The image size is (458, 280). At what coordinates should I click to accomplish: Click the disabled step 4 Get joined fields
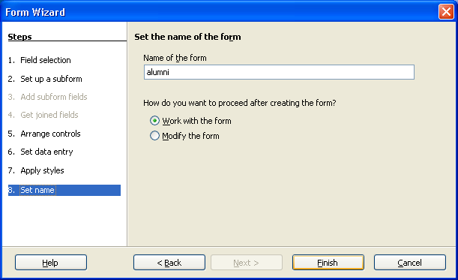pos(43,115)
